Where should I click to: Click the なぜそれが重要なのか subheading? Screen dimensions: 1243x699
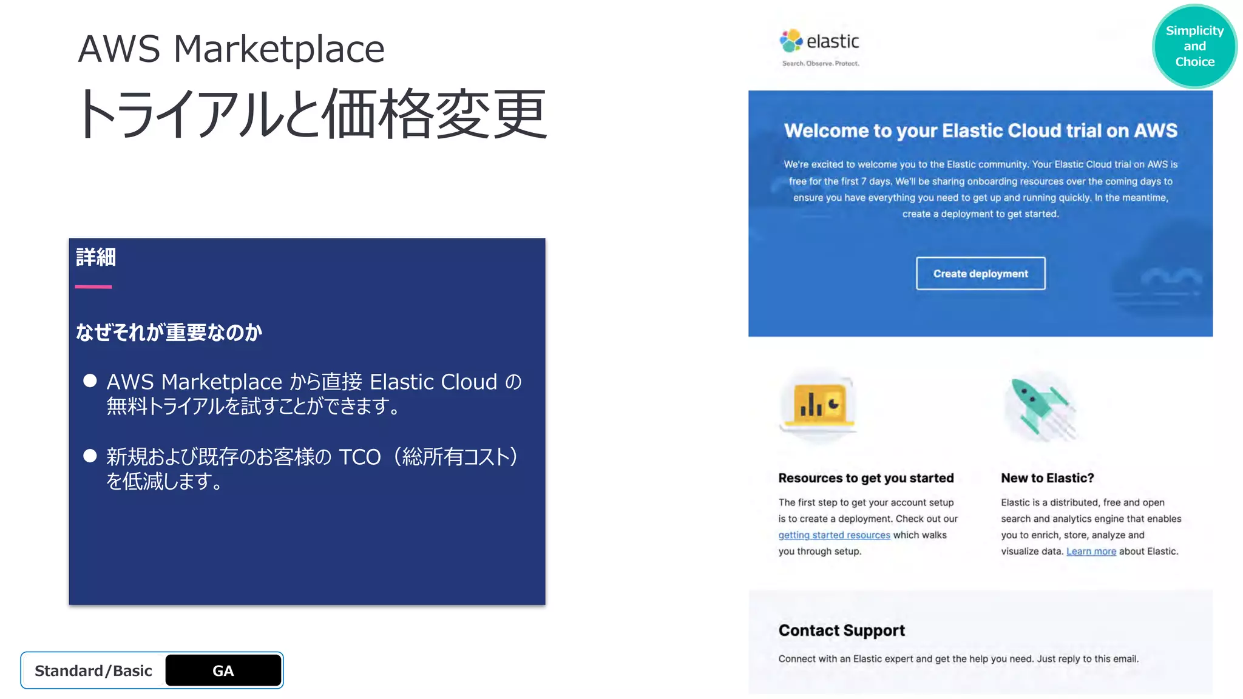point(169,332)
